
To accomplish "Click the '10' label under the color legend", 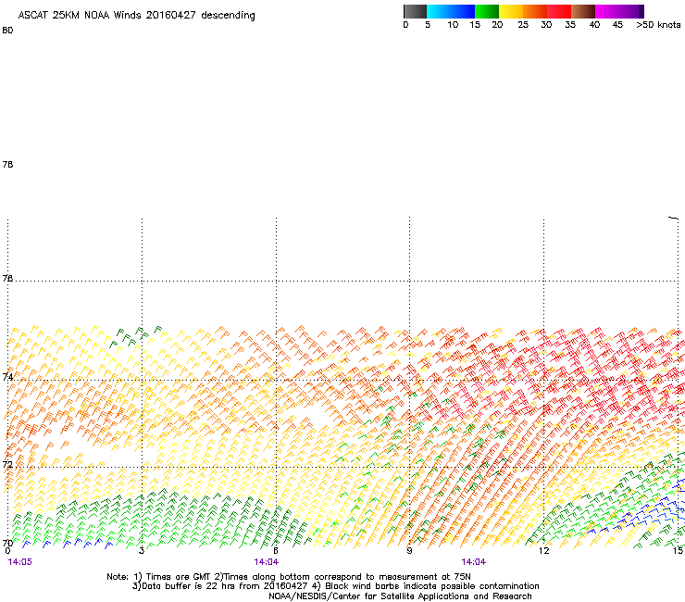I will [x=453, y=25].
